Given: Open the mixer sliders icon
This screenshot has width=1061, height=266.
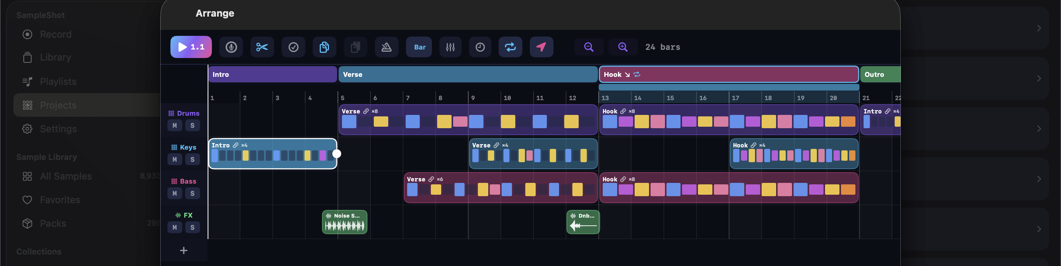Looking at the screenshot, I should [x=450, y=47].
